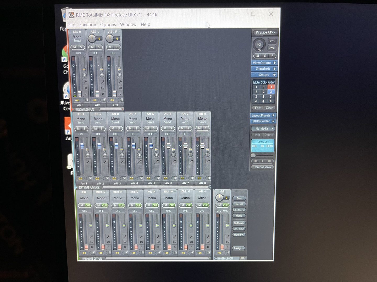The width and height of the screenshot is (377, 282).
Task: Open EQ panel on AES L input
Action: point(103,88)
